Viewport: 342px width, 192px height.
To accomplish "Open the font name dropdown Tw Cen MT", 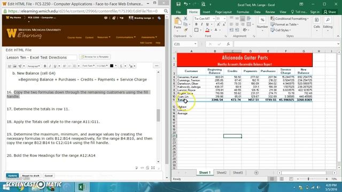I will coord(214,19).
